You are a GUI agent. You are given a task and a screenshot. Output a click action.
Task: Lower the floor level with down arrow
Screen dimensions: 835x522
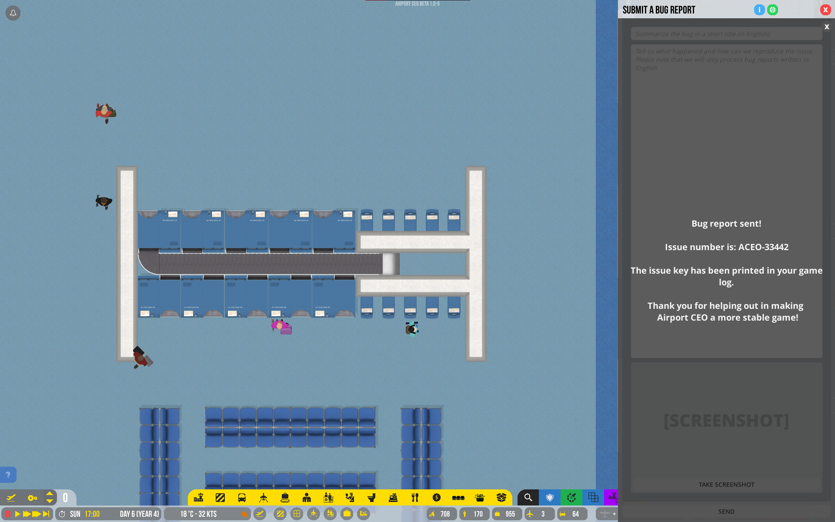point(50,501)
